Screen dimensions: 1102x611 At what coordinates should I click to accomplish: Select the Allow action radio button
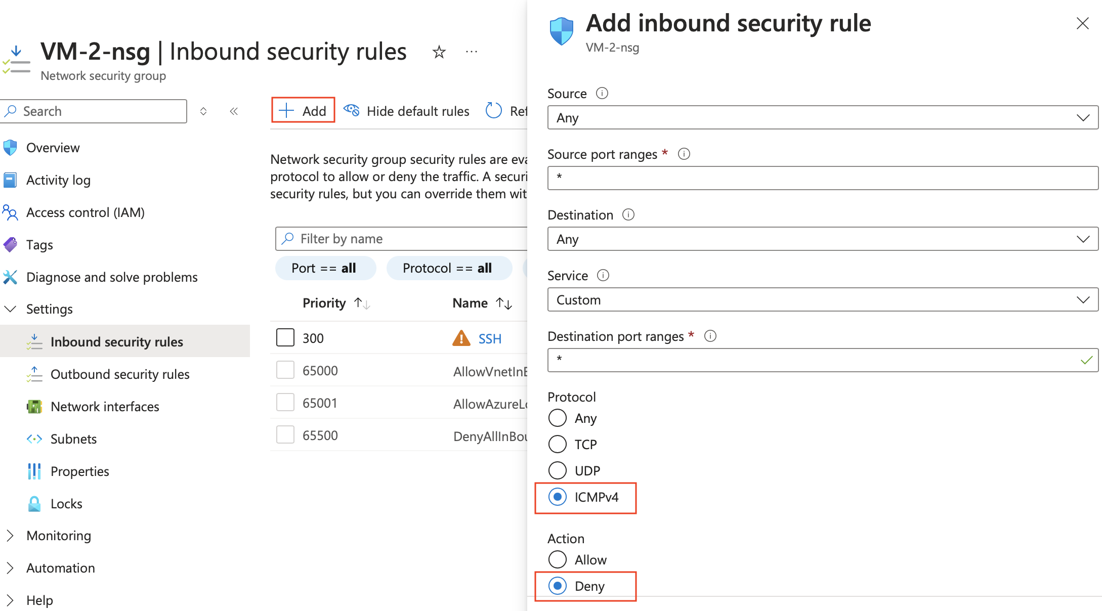(x=558, y=559)
